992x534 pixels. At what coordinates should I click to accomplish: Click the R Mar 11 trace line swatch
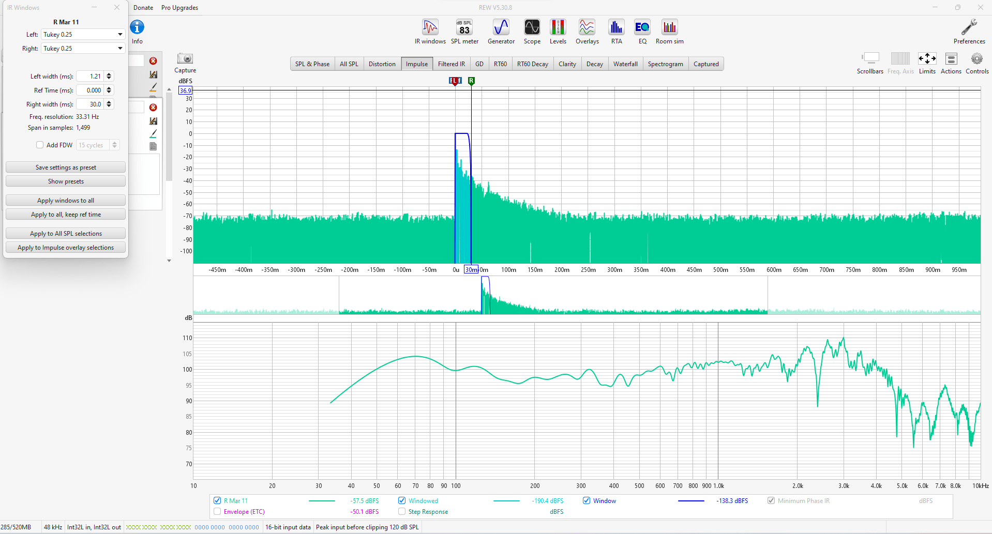[x=322, y=501]
